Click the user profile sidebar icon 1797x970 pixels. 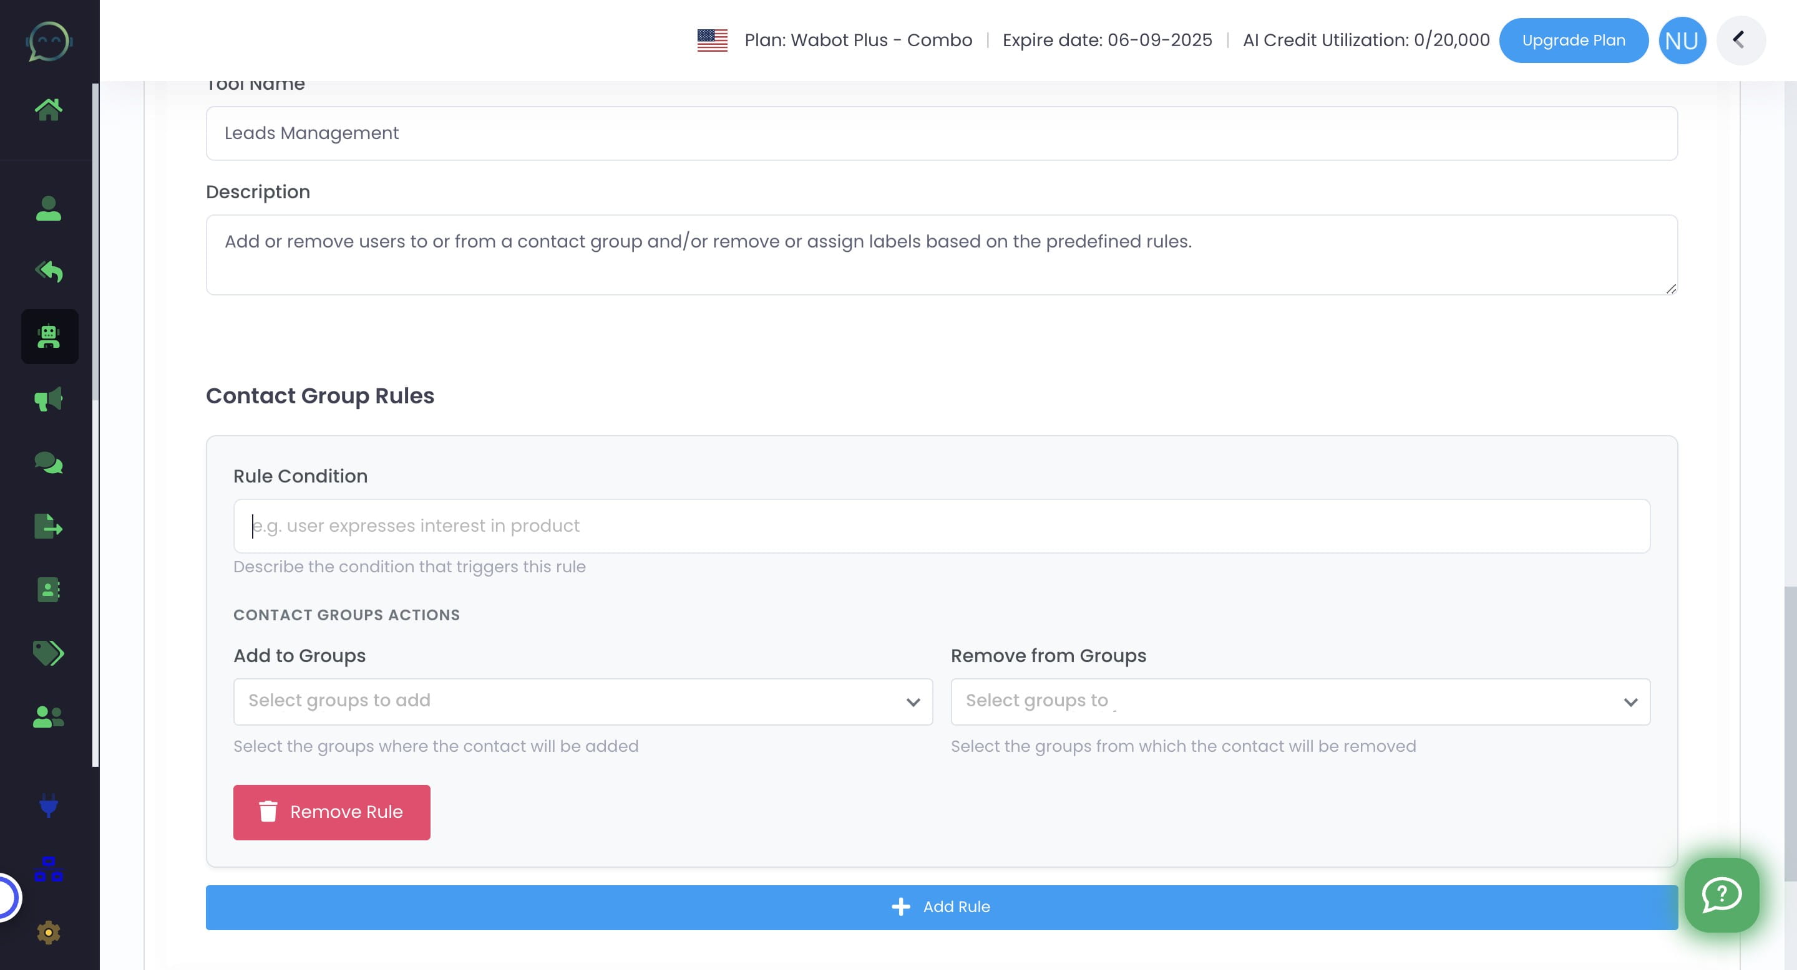coord(48,208)
